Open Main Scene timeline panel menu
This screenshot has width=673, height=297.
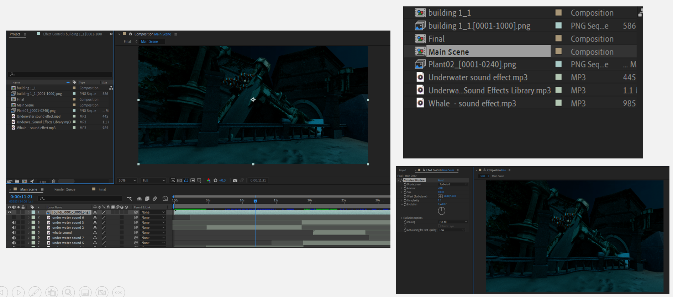(x=42, y=189)
